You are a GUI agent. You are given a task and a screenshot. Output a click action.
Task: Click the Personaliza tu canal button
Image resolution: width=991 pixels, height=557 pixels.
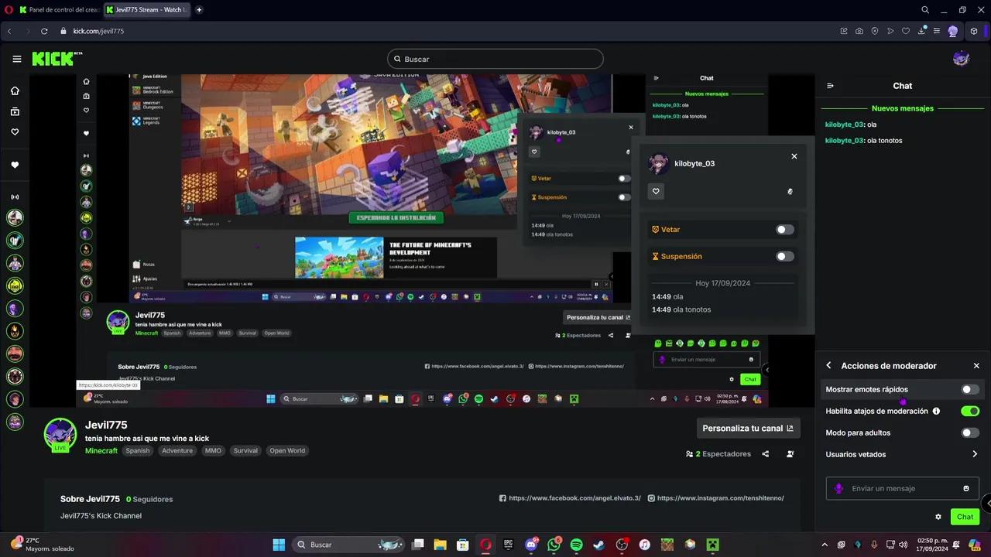tap(748, 428)
